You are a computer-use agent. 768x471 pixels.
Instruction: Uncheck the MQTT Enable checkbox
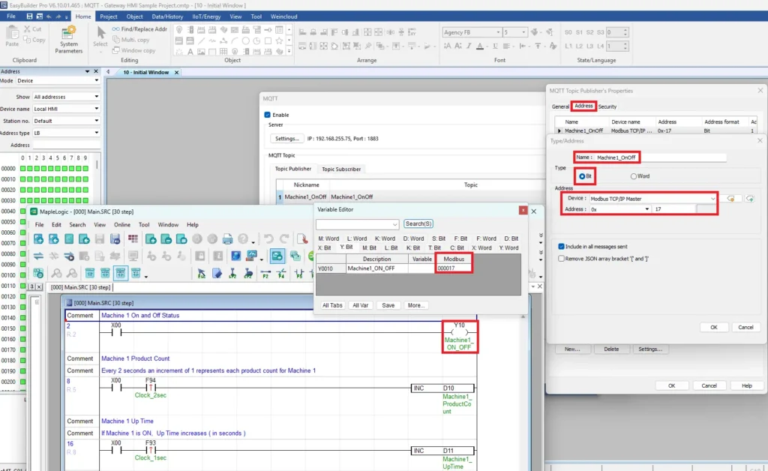(x=266, y=114)
